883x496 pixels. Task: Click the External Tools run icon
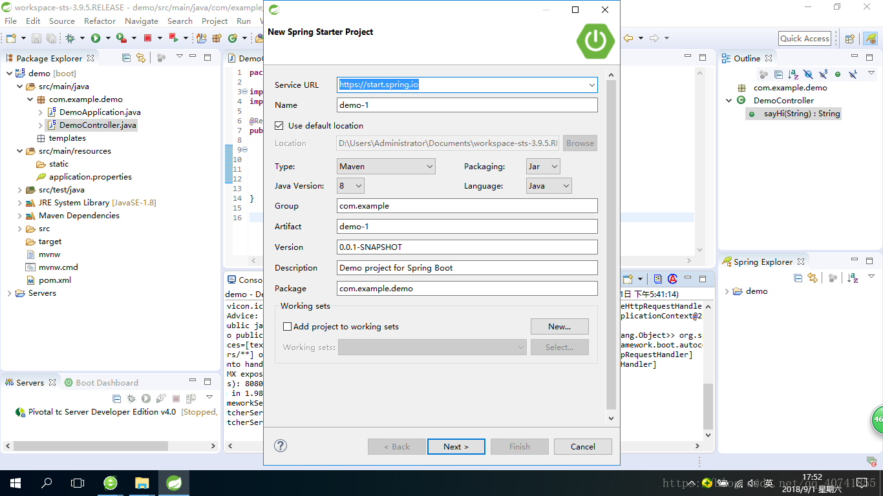pyautogui.click(x=120, y=38)
